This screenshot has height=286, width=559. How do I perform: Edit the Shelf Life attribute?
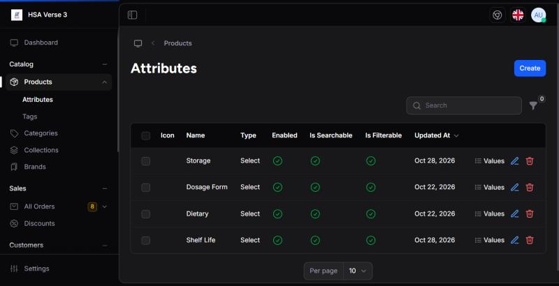pos(514,240)
